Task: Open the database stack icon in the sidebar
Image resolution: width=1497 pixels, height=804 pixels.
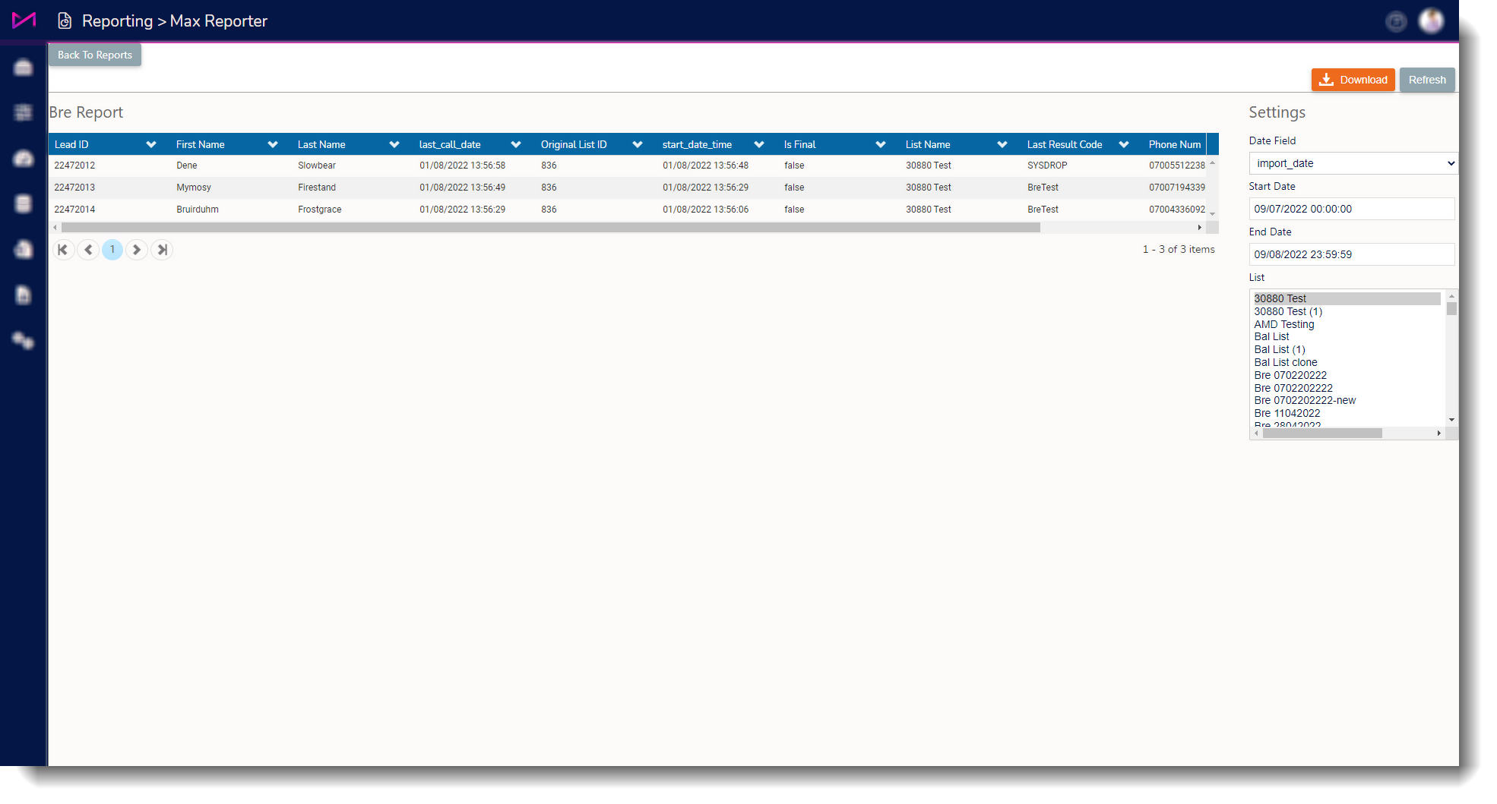Action: (24, 203)
